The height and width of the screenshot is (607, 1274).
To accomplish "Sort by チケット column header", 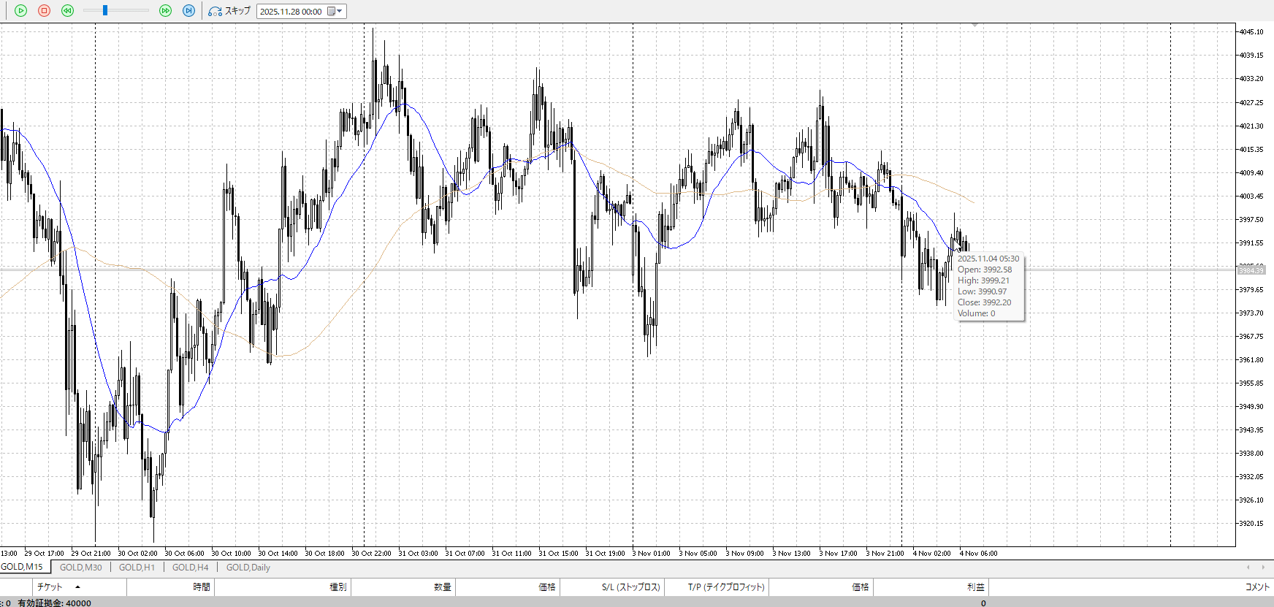I will (x=50, y=587).
